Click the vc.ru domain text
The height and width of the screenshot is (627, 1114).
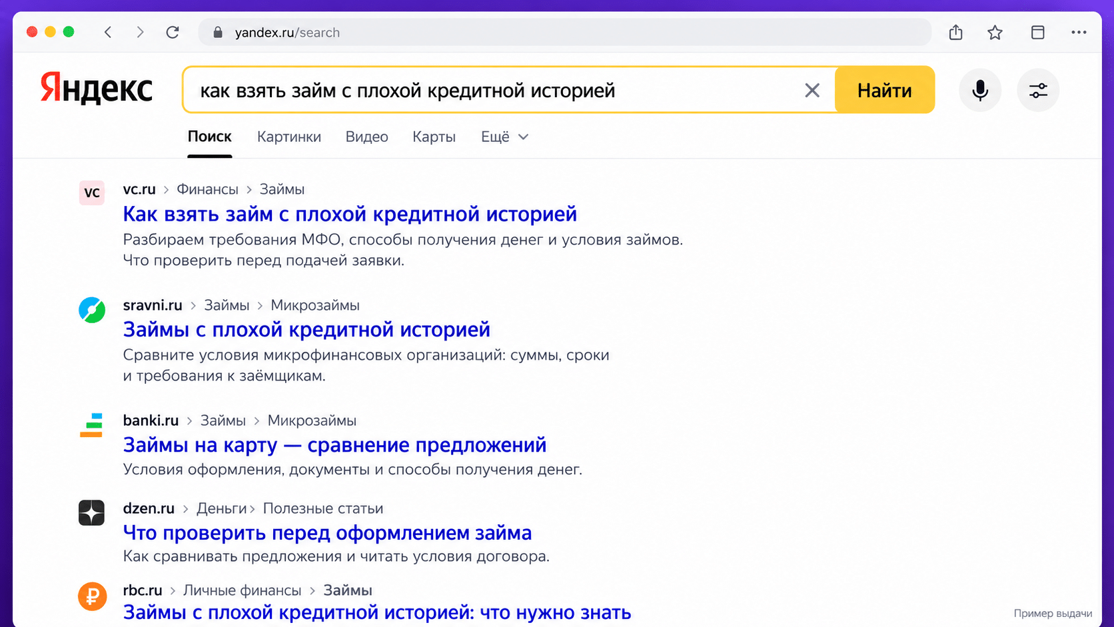(139, 189)
